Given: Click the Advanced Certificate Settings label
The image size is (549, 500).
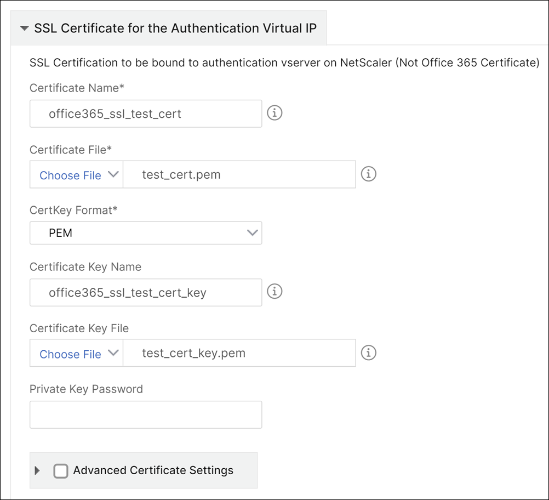Looking at the screenshot, I should [x=153, y=470].
